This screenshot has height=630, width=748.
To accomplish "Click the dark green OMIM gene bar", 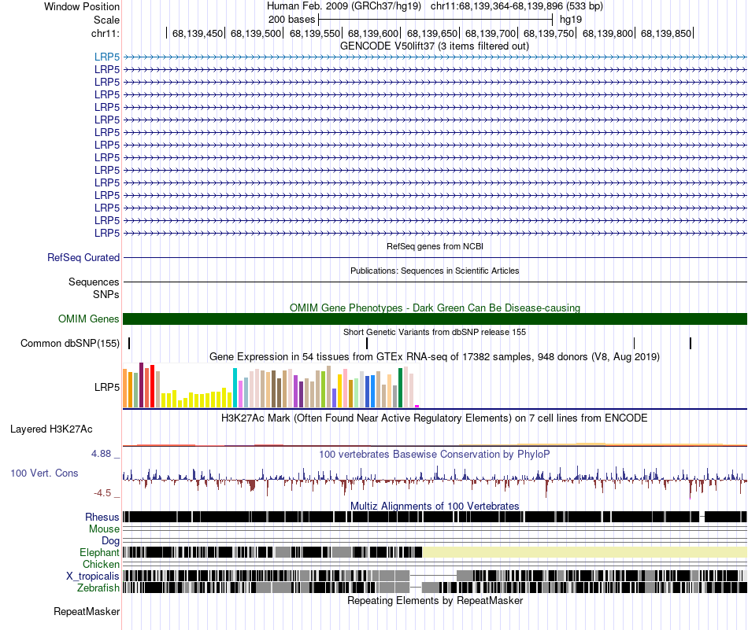I will pyautogui.click(x=435, y=319).
